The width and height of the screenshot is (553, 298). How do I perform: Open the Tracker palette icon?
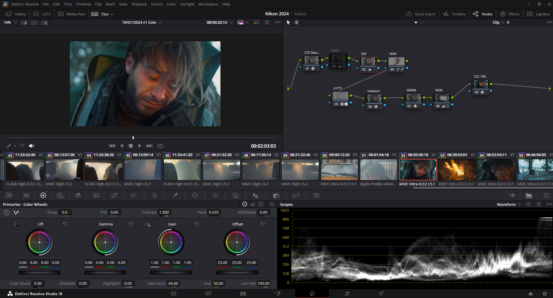pos(215,195)
